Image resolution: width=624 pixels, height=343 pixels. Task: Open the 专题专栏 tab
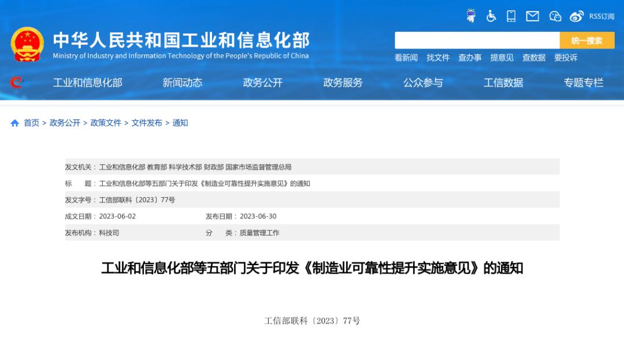click(x=582, y=82)
